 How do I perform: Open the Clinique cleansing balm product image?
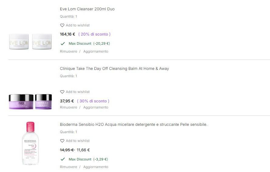(x=30, y=101)
